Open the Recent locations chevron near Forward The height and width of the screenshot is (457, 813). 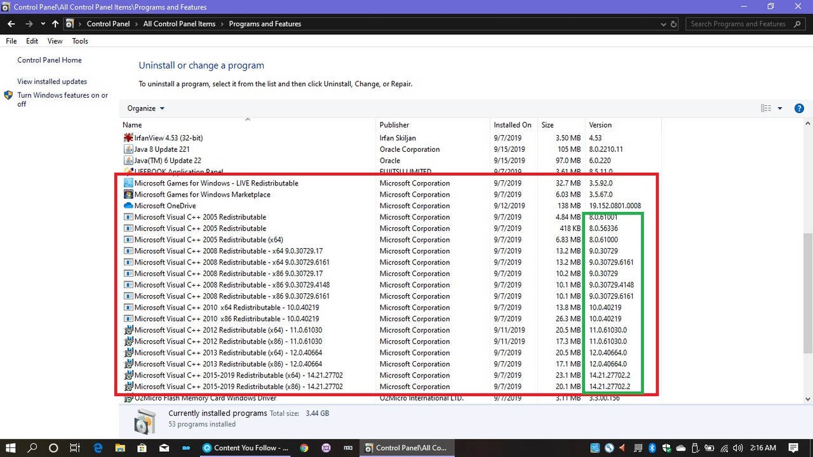pos(43,24)
